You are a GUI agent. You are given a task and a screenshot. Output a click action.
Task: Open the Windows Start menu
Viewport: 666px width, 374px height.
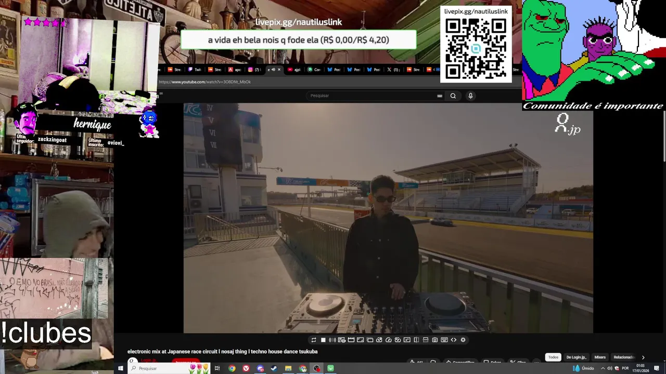coord(120,368)
